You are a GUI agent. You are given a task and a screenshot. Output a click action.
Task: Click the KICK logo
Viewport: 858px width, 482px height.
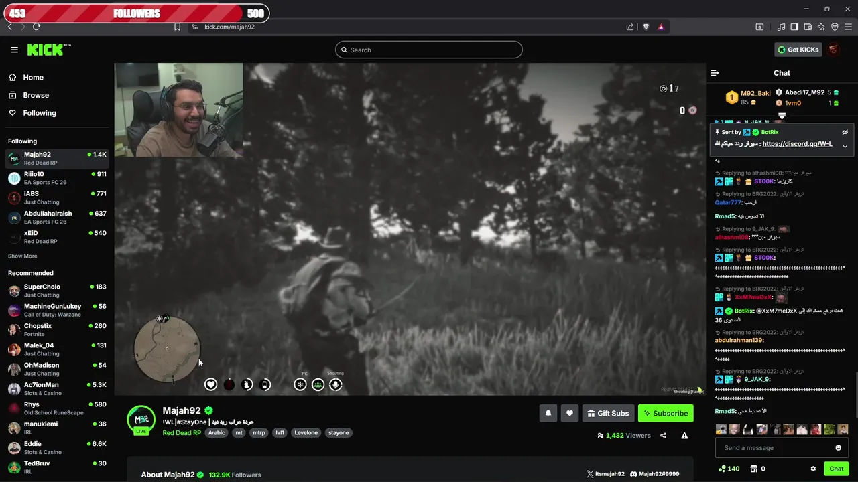(x=48, y=50)
